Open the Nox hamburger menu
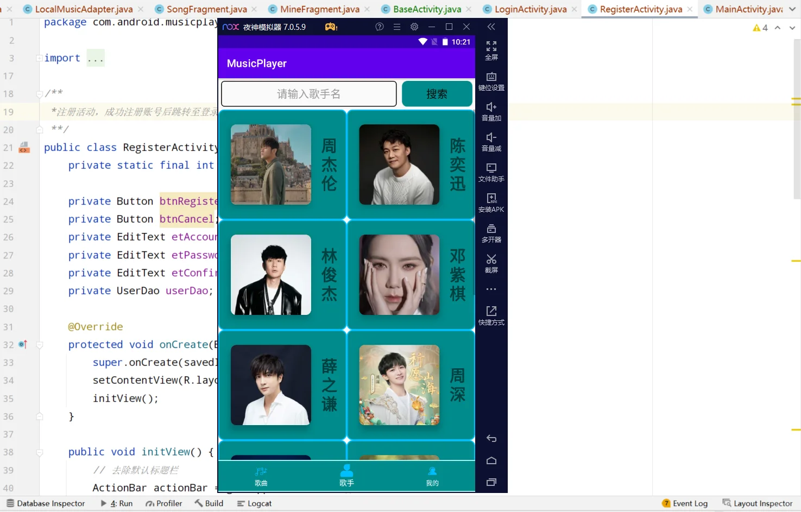The width and height of the screenshot is (801, 512). click(397, 27)
